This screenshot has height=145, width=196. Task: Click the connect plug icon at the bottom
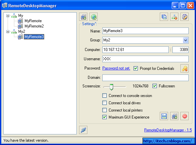83,130
